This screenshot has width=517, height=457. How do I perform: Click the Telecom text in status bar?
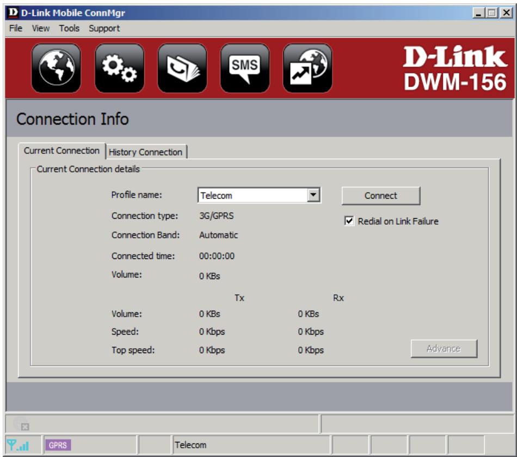190,445
